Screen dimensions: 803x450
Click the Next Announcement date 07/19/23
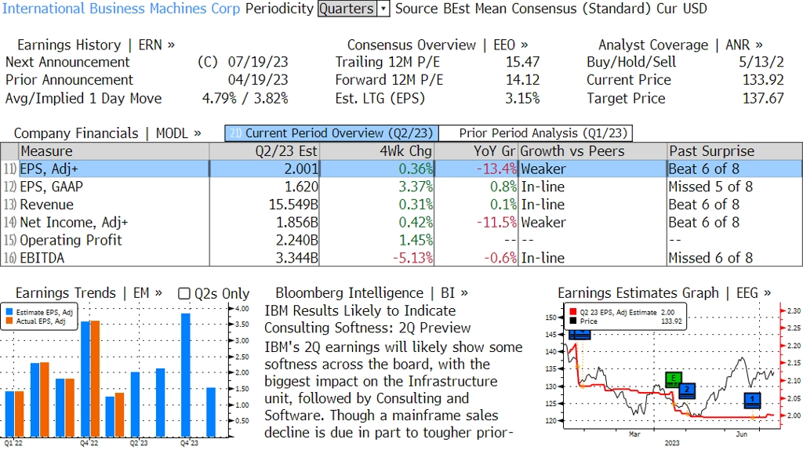point(257,62)
